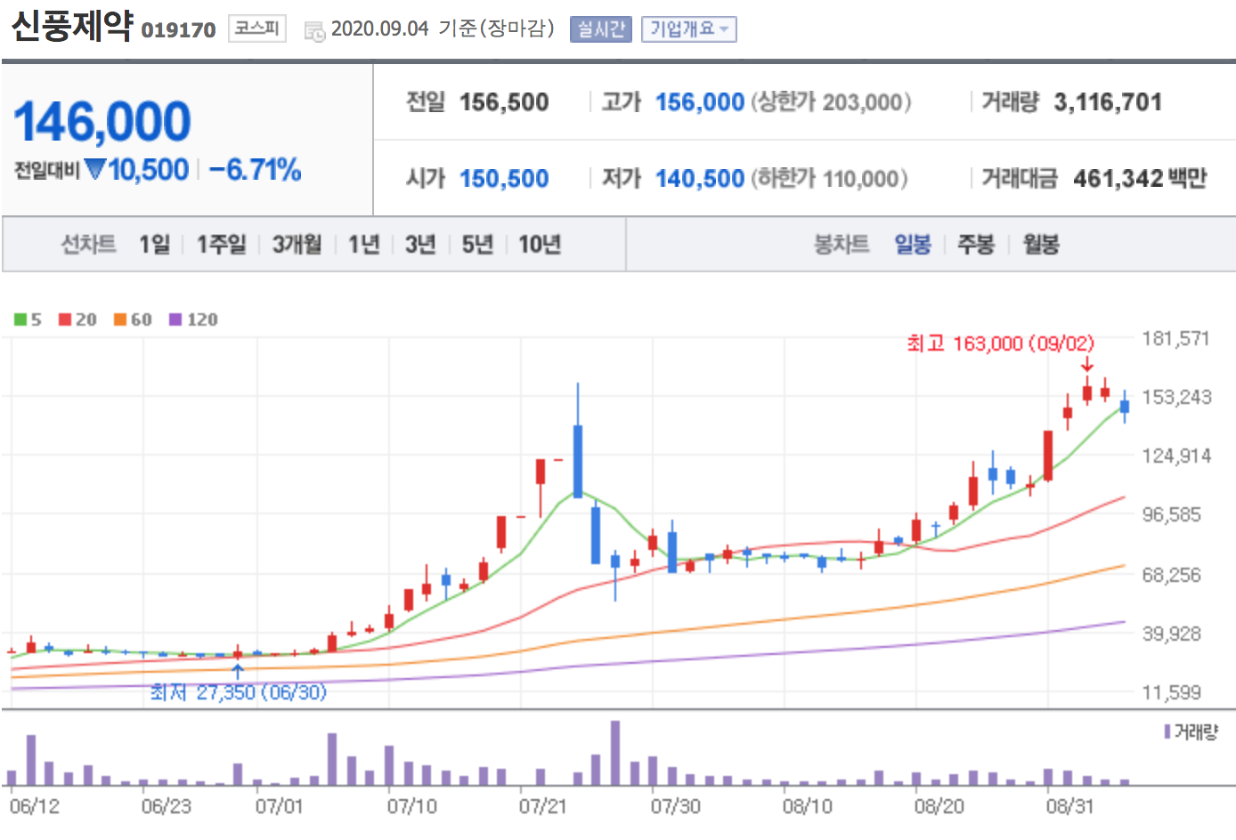1236x840 pixels.
Task: Click the 코스피 market badge
Action: [x=256, y=28]
